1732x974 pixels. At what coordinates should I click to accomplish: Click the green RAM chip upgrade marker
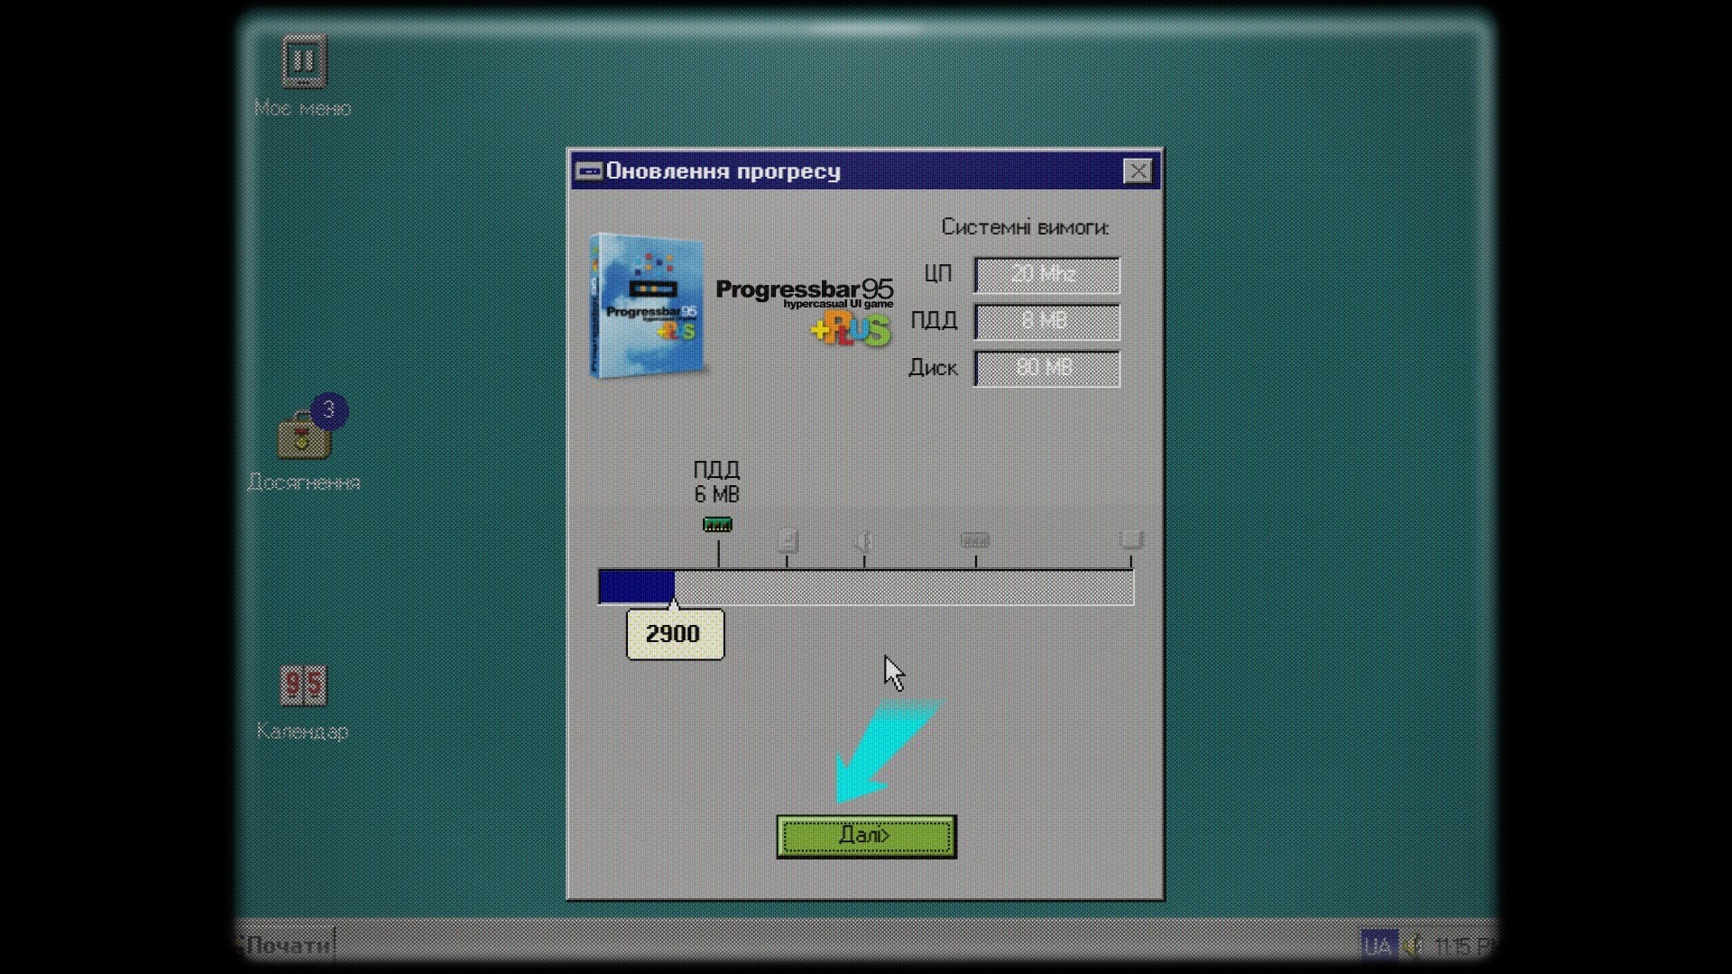(717, 524)
